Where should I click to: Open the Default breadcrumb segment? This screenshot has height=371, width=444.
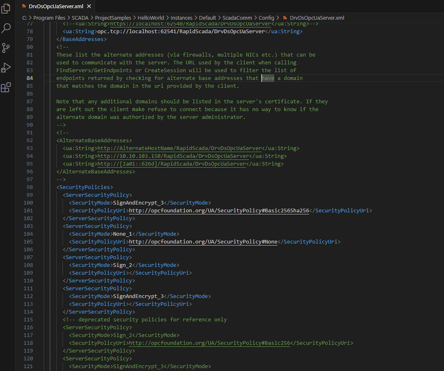[x=207, y=18]
